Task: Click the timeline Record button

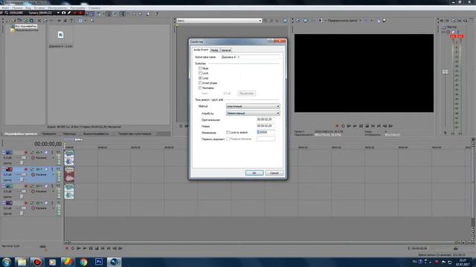Action: (67, 248)
